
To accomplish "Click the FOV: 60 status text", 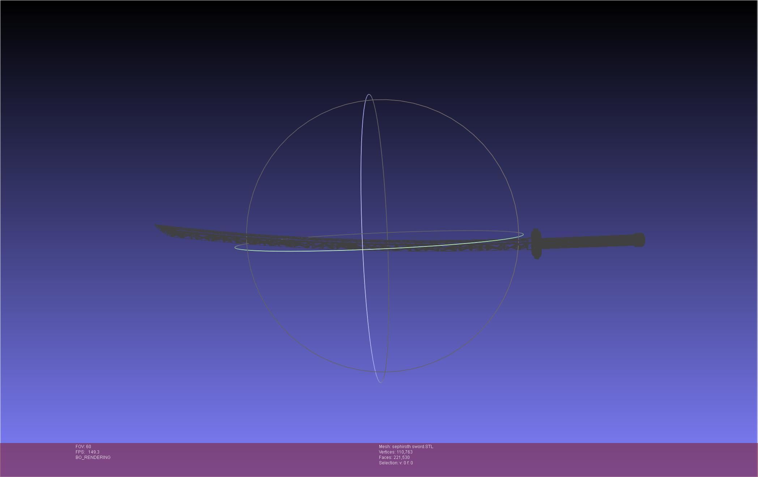I will (x=83, y=447).
